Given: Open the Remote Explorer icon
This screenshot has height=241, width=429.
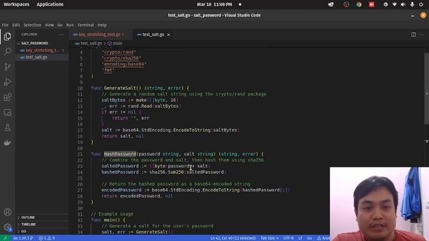Looking at the screenshot, I should 7,112.
